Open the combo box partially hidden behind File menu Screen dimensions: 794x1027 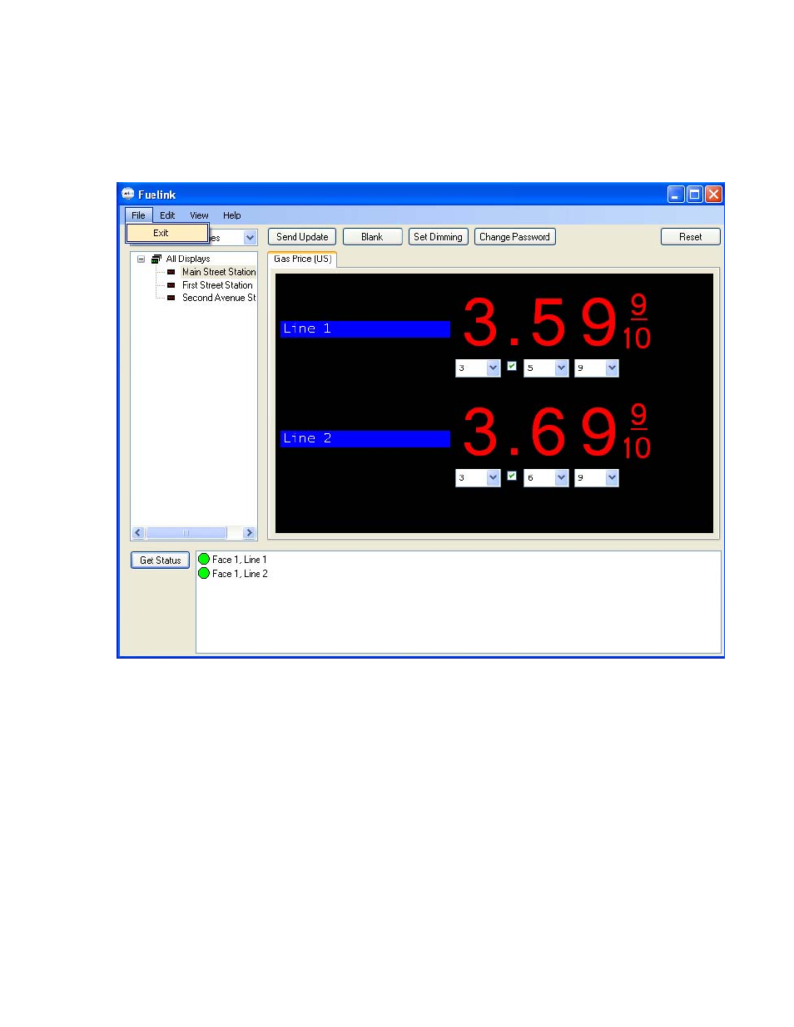[250, 238]
